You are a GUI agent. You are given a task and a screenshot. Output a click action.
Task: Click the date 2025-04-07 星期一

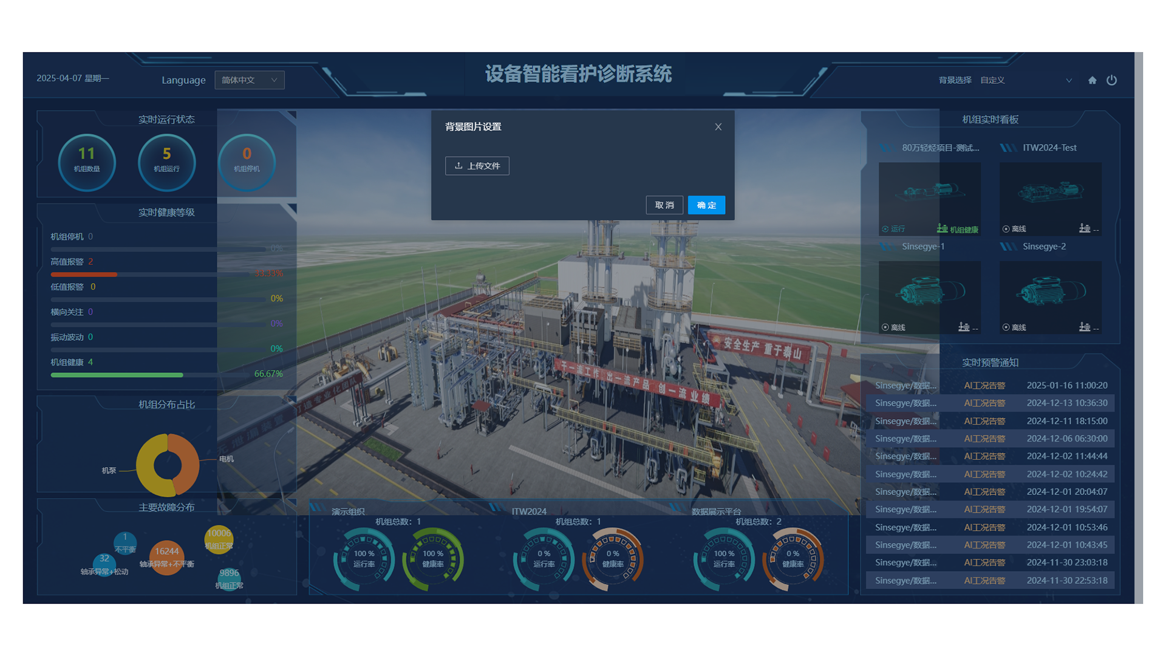pyautogui.click(x=73, y=78)
